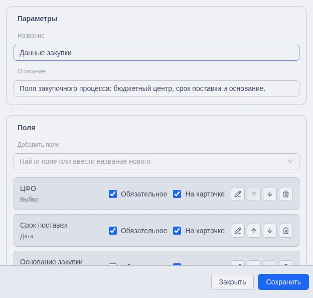Edit the ЦФО field
The width and height of the screenshot is (313, 298).
point(238,194)
